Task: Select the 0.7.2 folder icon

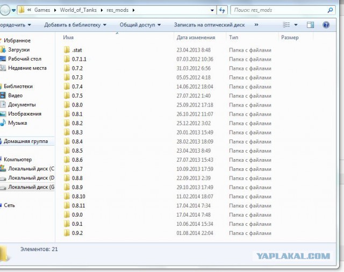Action: point(67,68)
